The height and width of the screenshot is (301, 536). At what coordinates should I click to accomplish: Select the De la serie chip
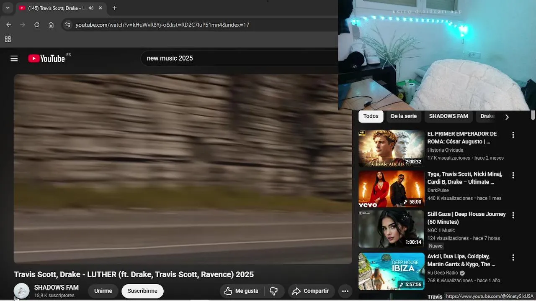click(x=404, y=116)
